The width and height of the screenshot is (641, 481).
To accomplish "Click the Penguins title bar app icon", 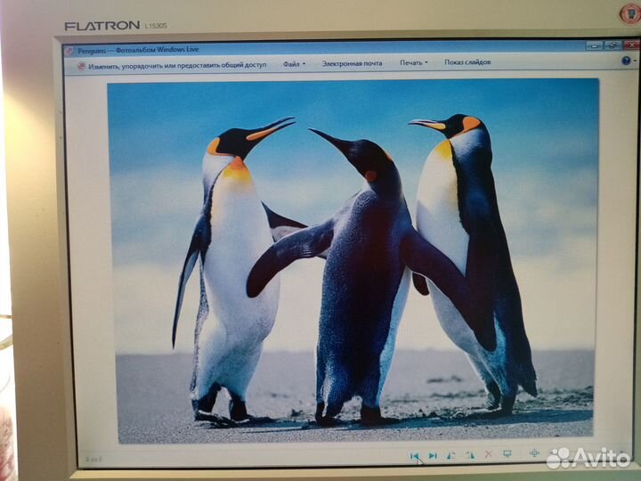I will pos(70,51).
